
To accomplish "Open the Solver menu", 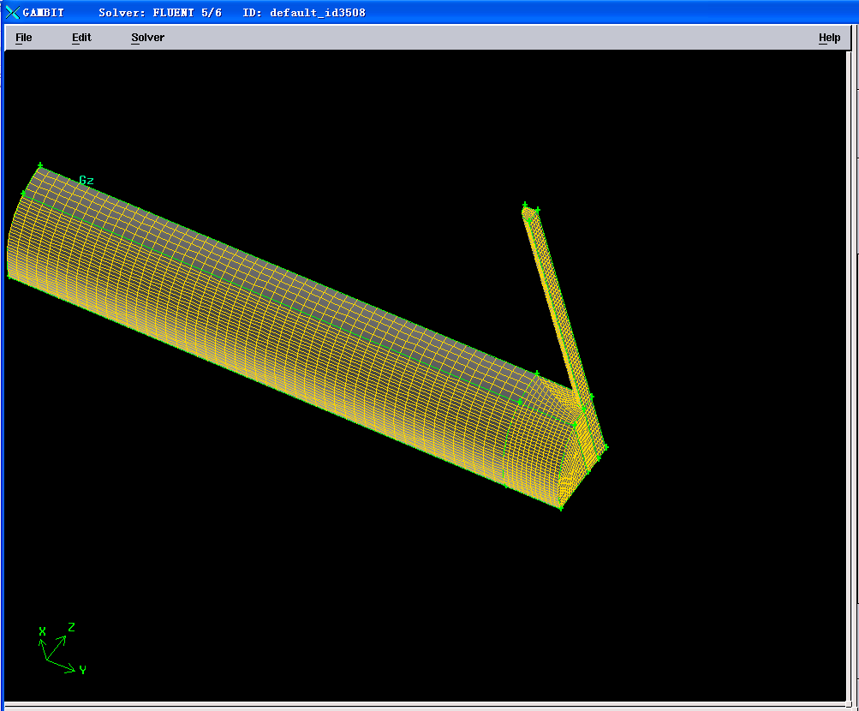I will coord(147,38).
